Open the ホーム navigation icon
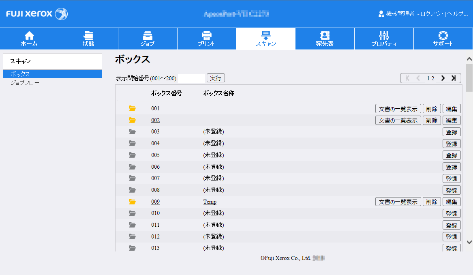Viewport: 473px width, 275px height. [x=29, y=39]
